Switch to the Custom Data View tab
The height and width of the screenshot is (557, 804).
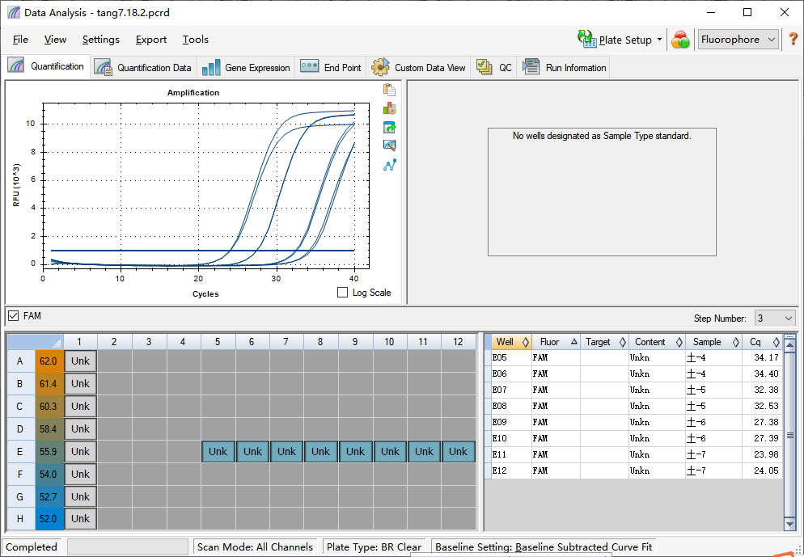click(418, 68)
